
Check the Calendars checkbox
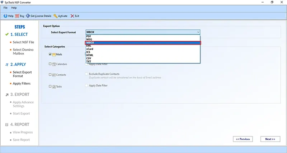point(50,64)
